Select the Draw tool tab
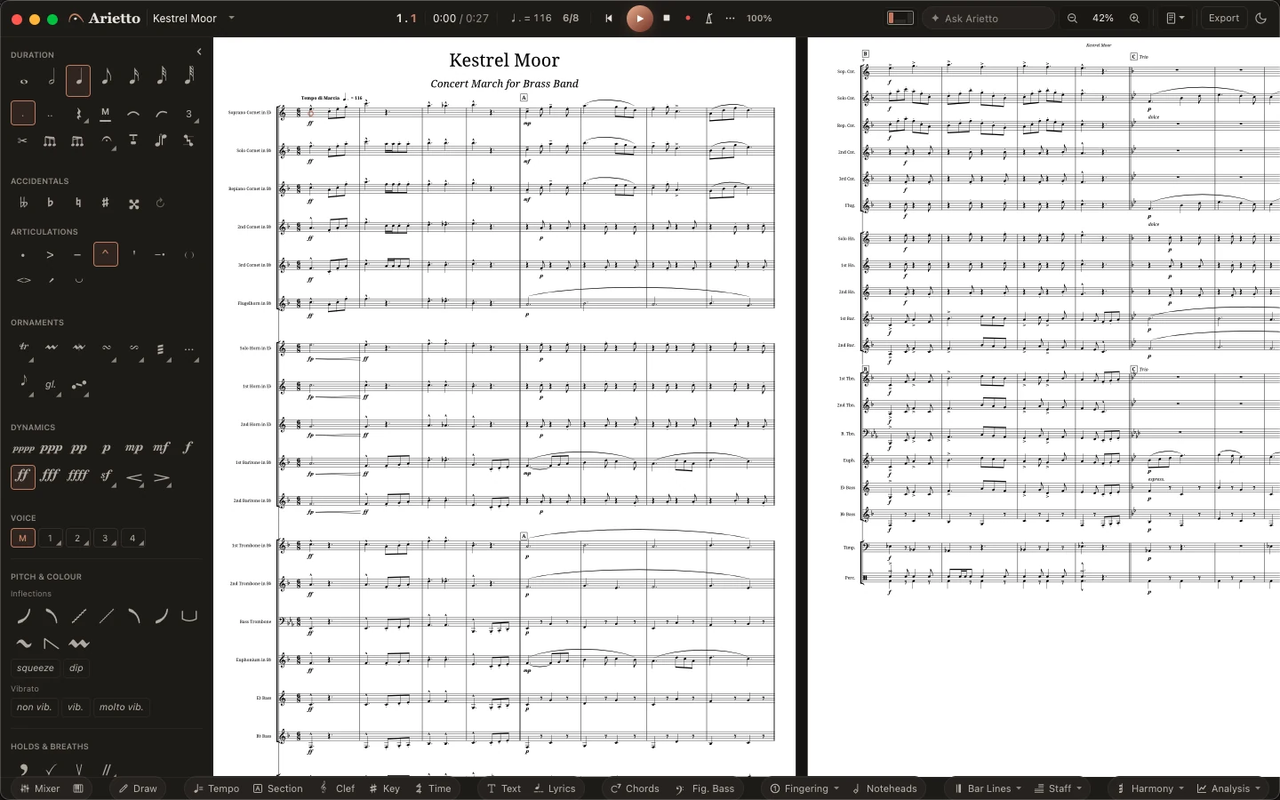The image size is (1280, 800). pyautogui.click(x=138, y=788)
